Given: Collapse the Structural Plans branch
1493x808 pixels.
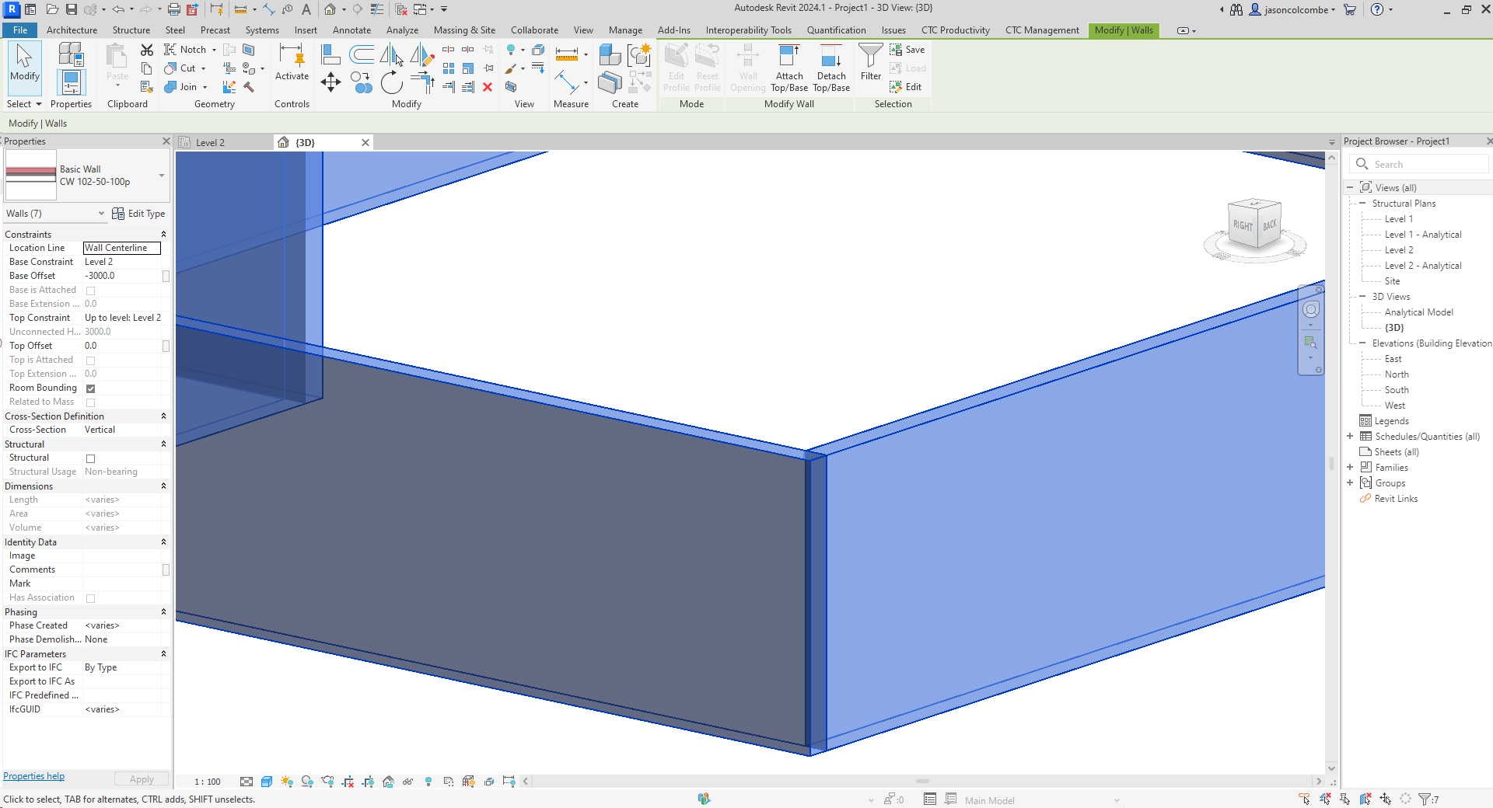Looking at the screenshot, I should tap(1362, 203).
